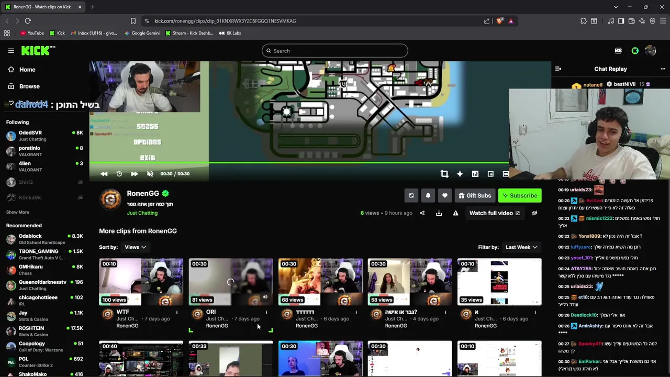Open the Filter by Last Week dropdown

521,247
